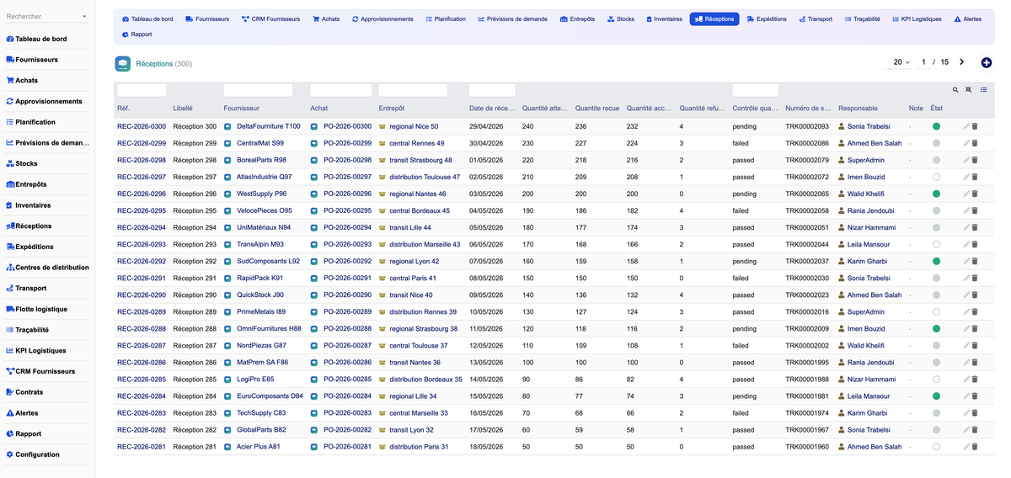
Task: Go to next page with chevron arrow
Action: (x=962, y=62)
